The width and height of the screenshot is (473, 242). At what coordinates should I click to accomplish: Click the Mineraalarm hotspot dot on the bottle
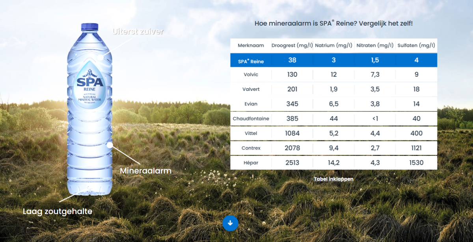(110, 145)
